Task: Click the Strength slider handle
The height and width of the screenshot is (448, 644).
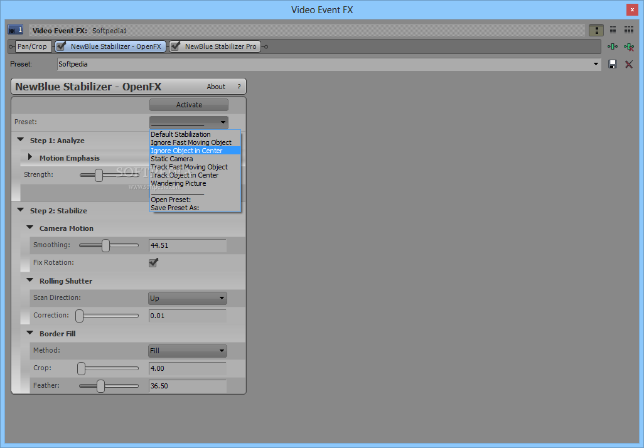Action: [x=99, y=175]
